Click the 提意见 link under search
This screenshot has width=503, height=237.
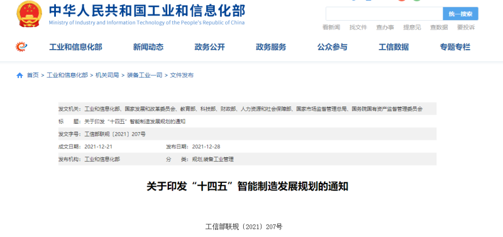click(x=412, y=27)
